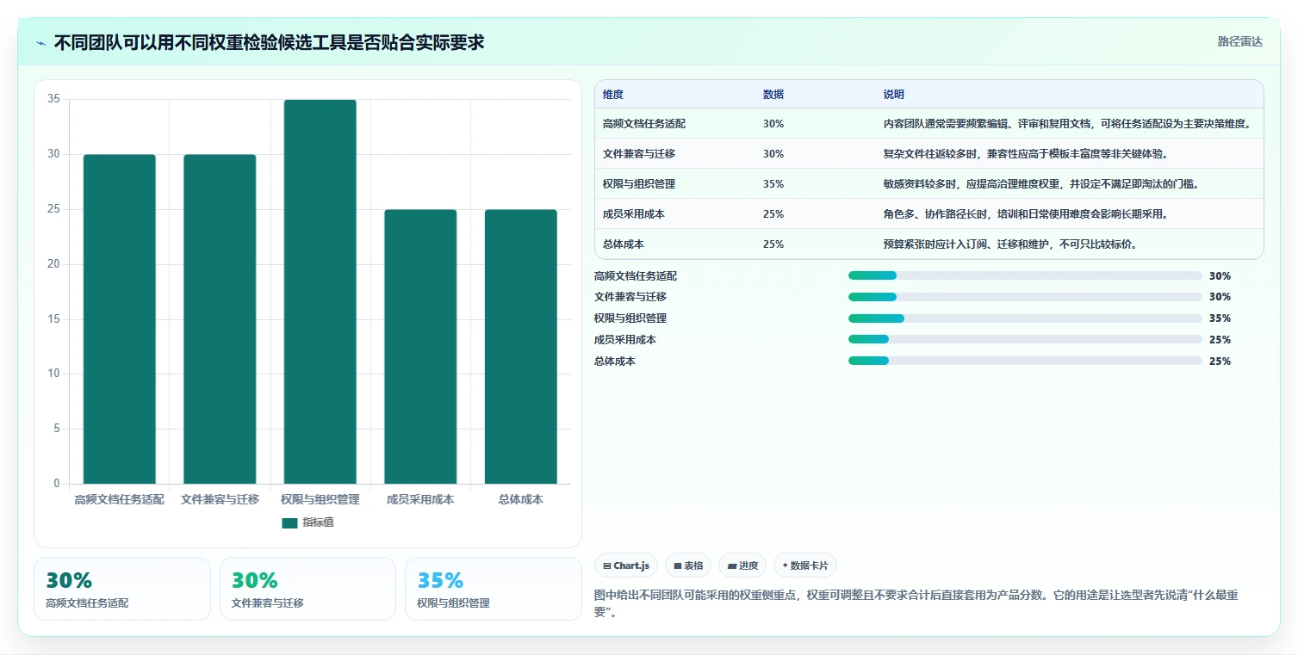1298x655 pixels.
Task: Click the description starting 预算紧张时
Action: tap(1011, 244)
